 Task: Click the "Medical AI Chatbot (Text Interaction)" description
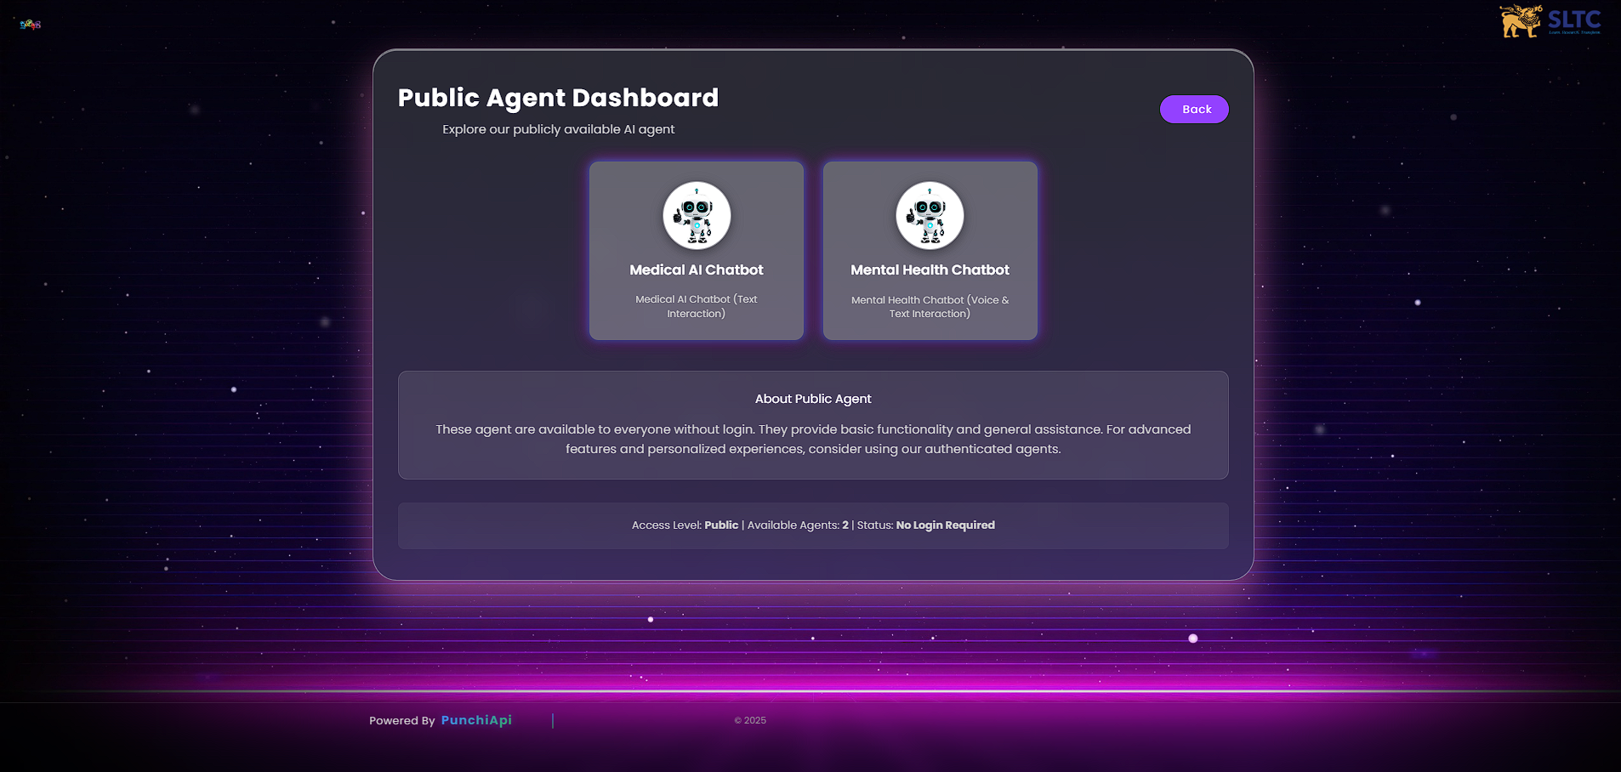pos(696,306)
